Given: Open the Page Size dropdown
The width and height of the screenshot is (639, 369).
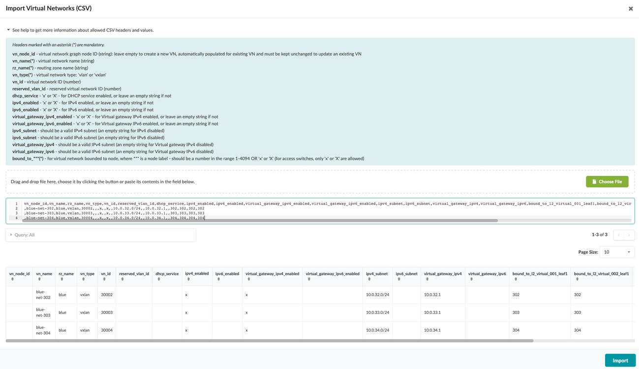Looking at the screenshot, I should tap(617, 252).
